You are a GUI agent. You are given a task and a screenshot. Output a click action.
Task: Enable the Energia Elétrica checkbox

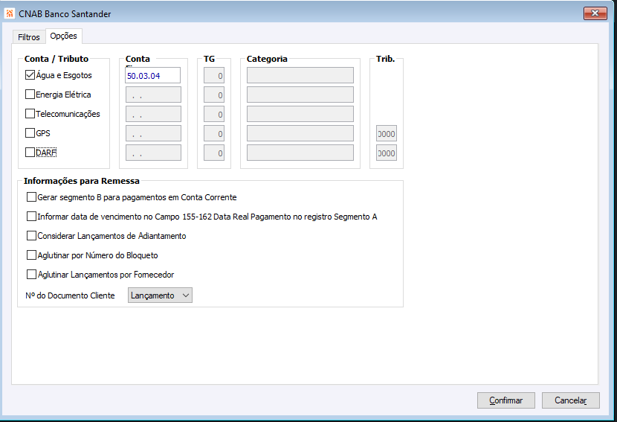30,95
